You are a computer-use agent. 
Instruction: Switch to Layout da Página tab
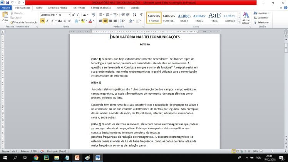click(x=57, y=8)
